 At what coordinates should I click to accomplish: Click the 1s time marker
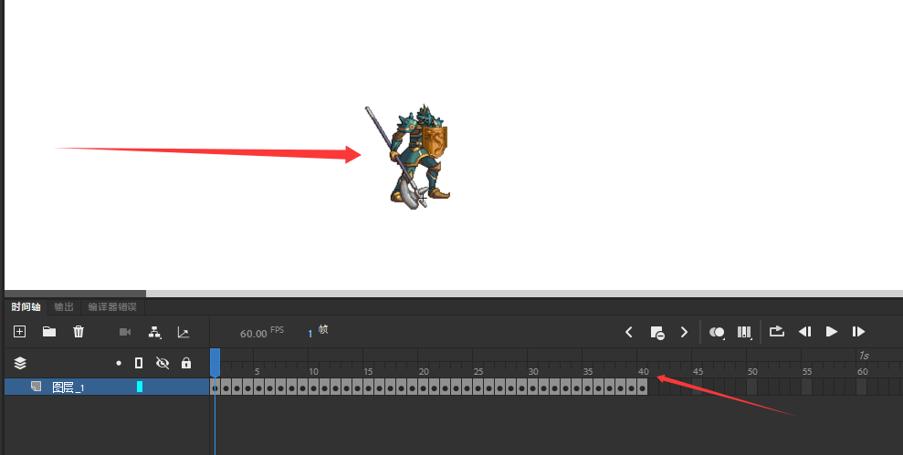pyautogui.click(x=864, y=356)
